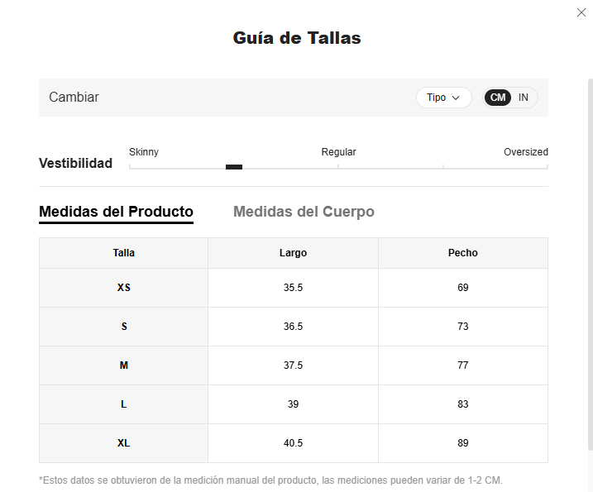This screenshot has height=492, width=593.
Task: Select the L size row
Action: pos(294,404)
